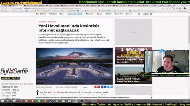This screenshot has height=106, width=190.
Task: Open the HESAPLARIM bookmarks folder
Action: click(46, 11)
